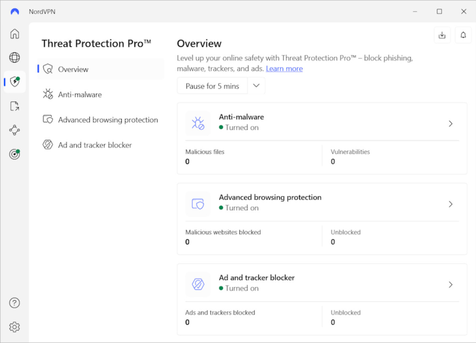The image size is (476, 343).
Task: Follow the Learn more link
Action: pos(284,69)
